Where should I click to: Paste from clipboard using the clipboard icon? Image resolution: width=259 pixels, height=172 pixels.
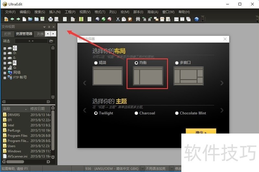pyautogui.click(x=130, y=19)
